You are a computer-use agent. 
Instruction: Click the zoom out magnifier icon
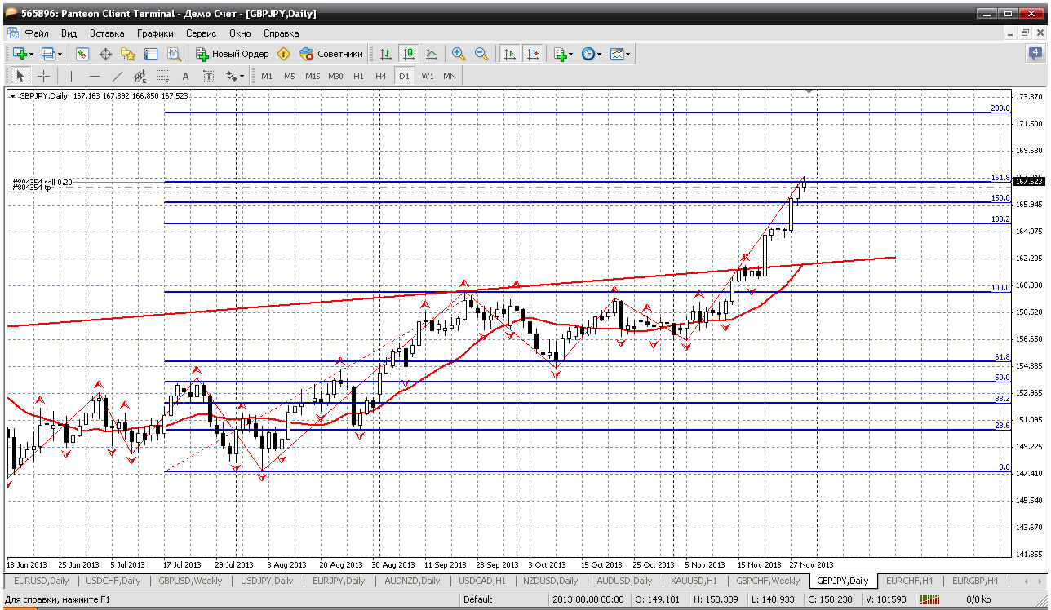point(481,54)
